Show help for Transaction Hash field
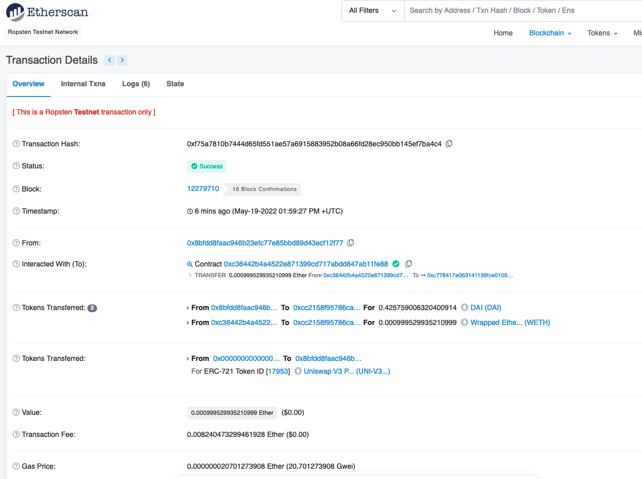The image size is (642, 479). tap(16, 144)
